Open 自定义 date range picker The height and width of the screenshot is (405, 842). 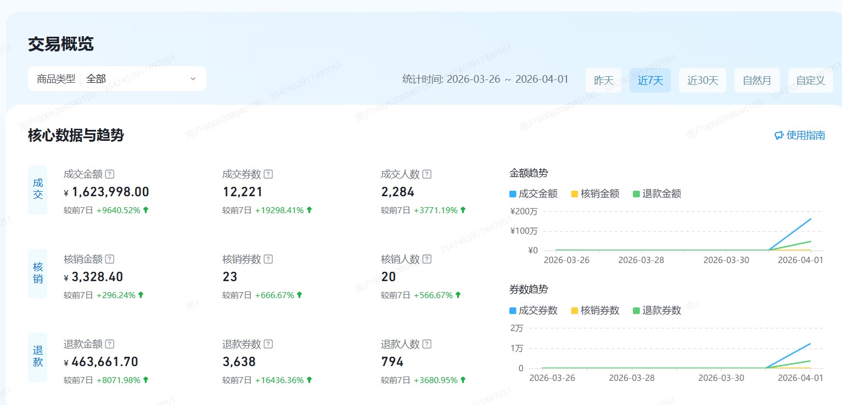811,81
